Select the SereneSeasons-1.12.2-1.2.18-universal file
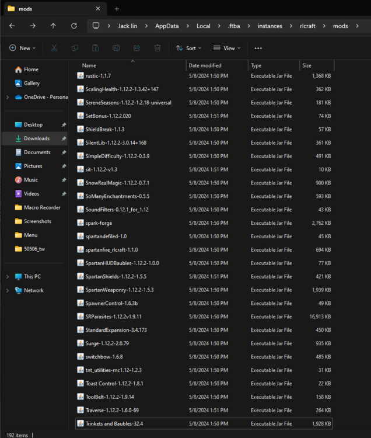The image size is (371, 438). [204, 103]
